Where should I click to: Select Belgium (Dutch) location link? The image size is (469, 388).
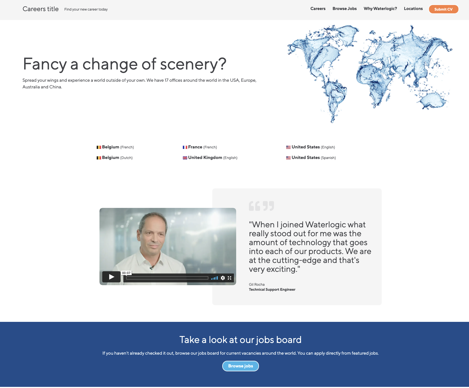pyautogui.click(x=114, y=158)
